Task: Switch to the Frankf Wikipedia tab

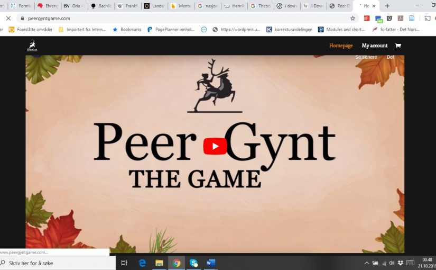Action: tap(128, 6)
